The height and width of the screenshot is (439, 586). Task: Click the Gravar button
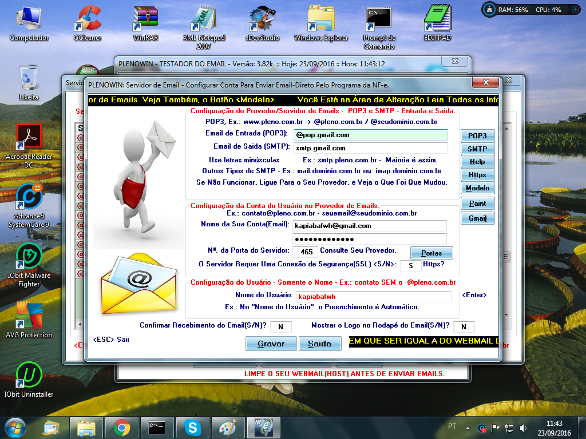point(271,344)
